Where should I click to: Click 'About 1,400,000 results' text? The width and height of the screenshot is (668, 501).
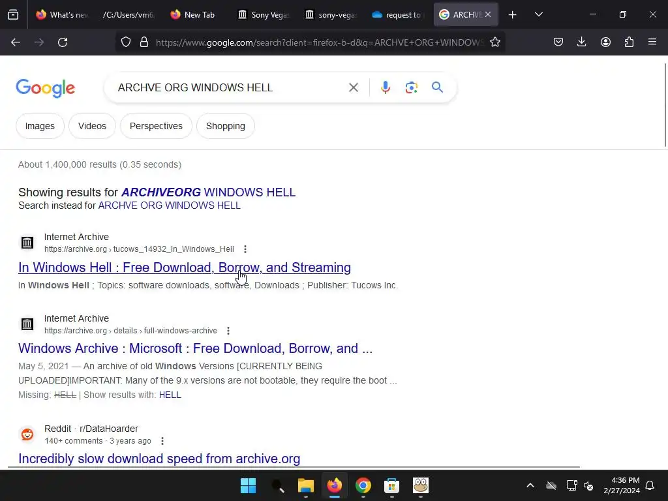click(100, 164)
